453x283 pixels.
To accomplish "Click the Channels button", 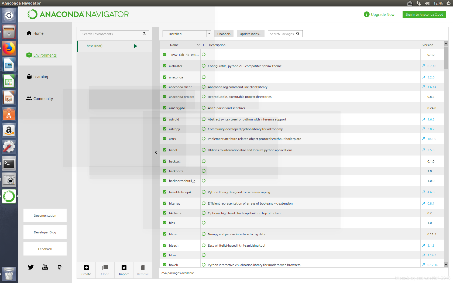I will (224, 34).
